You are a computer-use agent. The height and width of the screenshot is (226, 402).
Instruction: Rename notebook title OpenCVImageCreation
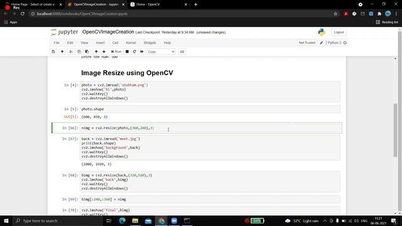click(108, 32)
